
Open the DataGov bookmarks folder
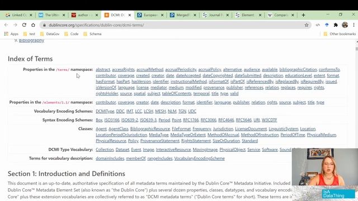click(x=50, y=34)
